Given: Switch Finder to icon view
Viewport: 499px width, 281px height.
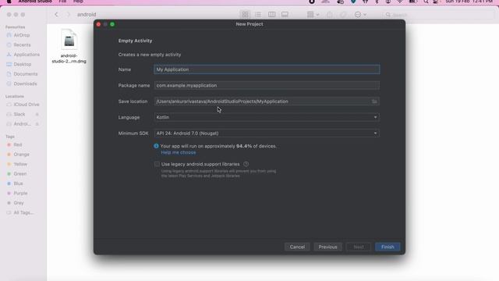Looking at the screenshot, I should click(x=245, y=15).
